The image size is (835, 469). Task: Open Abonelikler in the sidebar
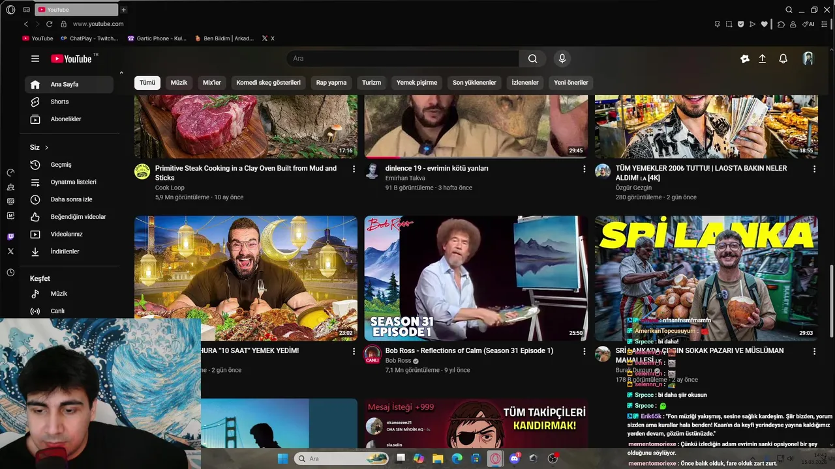(x=70, y=119)
